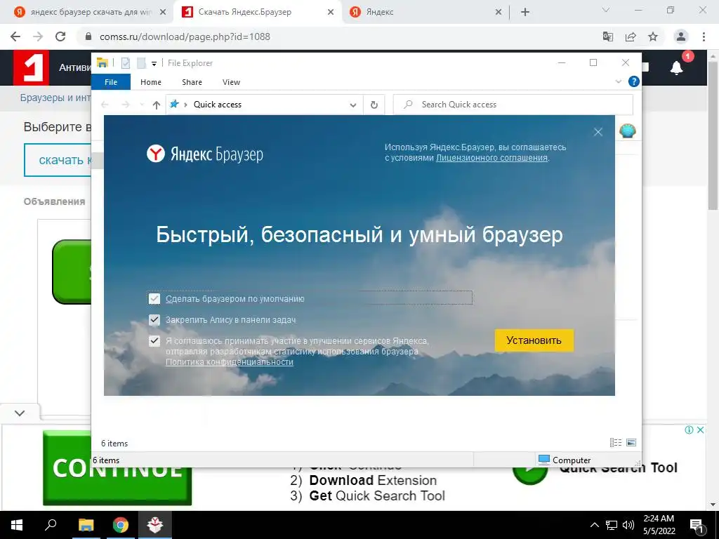Screen dimensions: 719x539
Task: Expand the File Explorer ribbon chevron
Action: click(618, 81)
